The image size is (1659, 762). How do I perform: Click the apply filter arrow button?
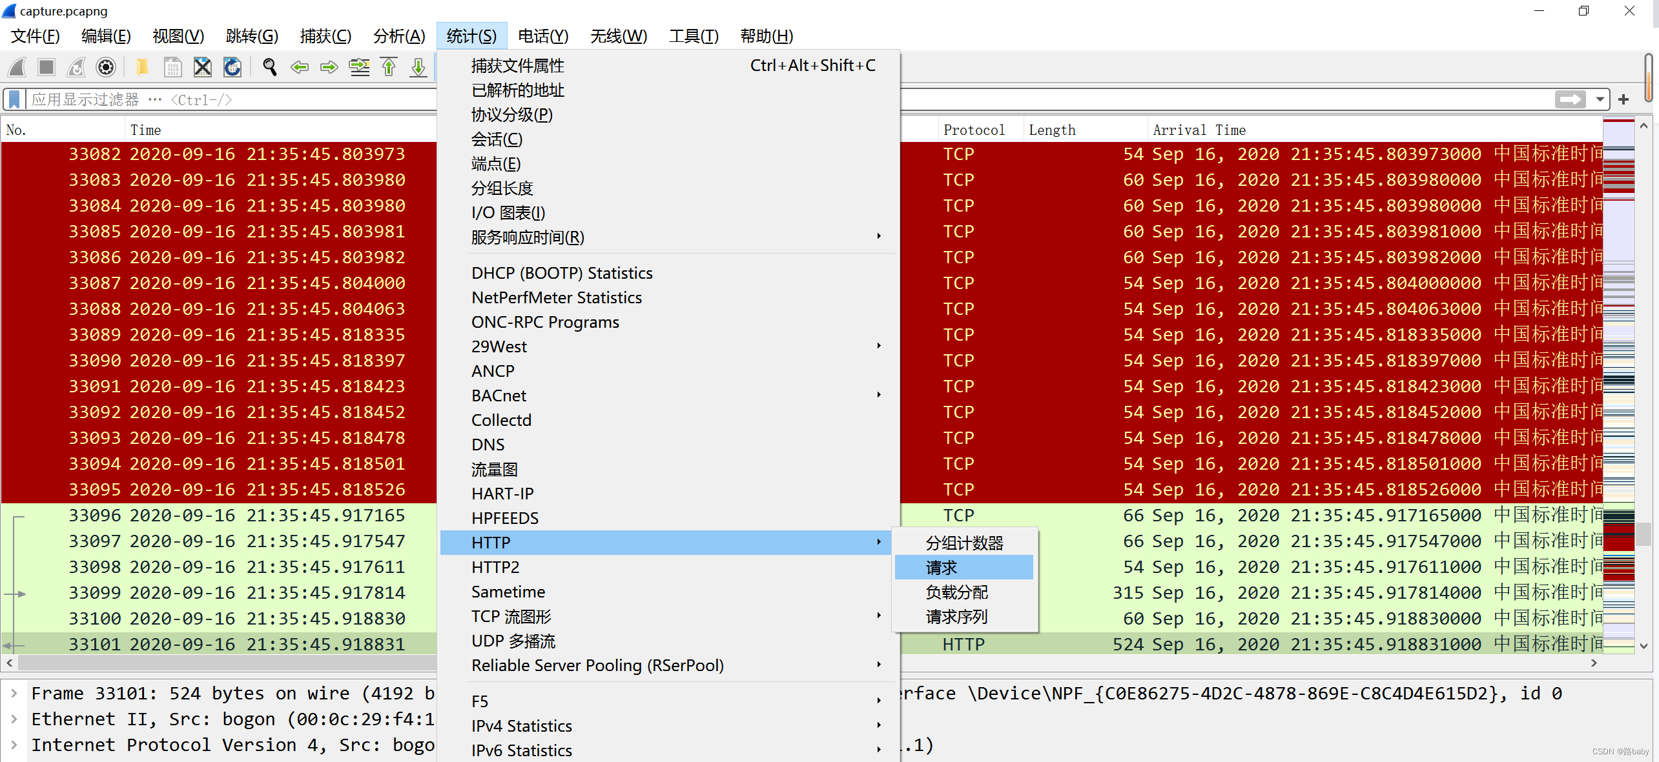pos(1571,99)
